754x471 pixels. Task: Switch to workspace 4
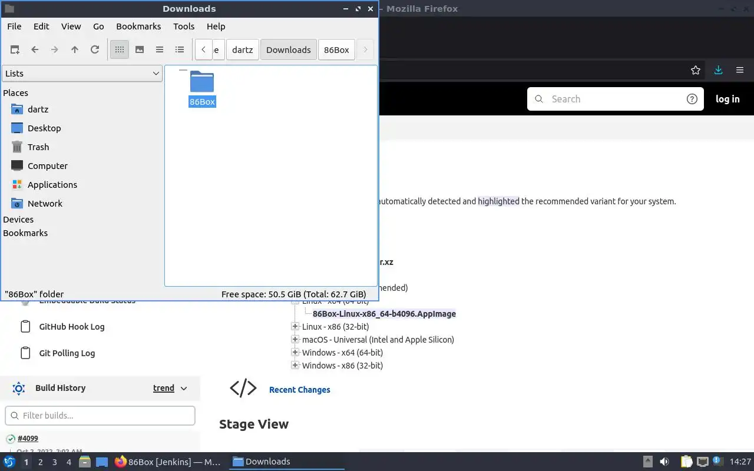pyautogui.click(x=68, y=462)
